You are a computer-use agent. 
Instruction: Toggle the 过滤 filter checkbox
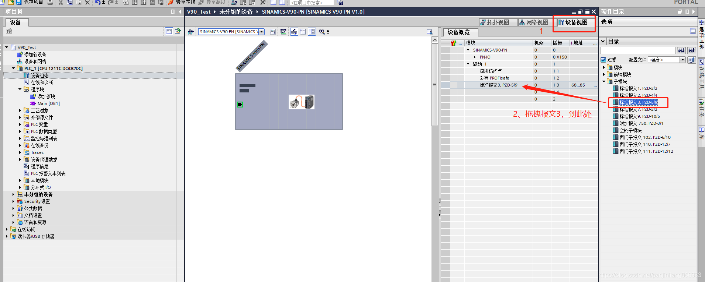(603, 60)
